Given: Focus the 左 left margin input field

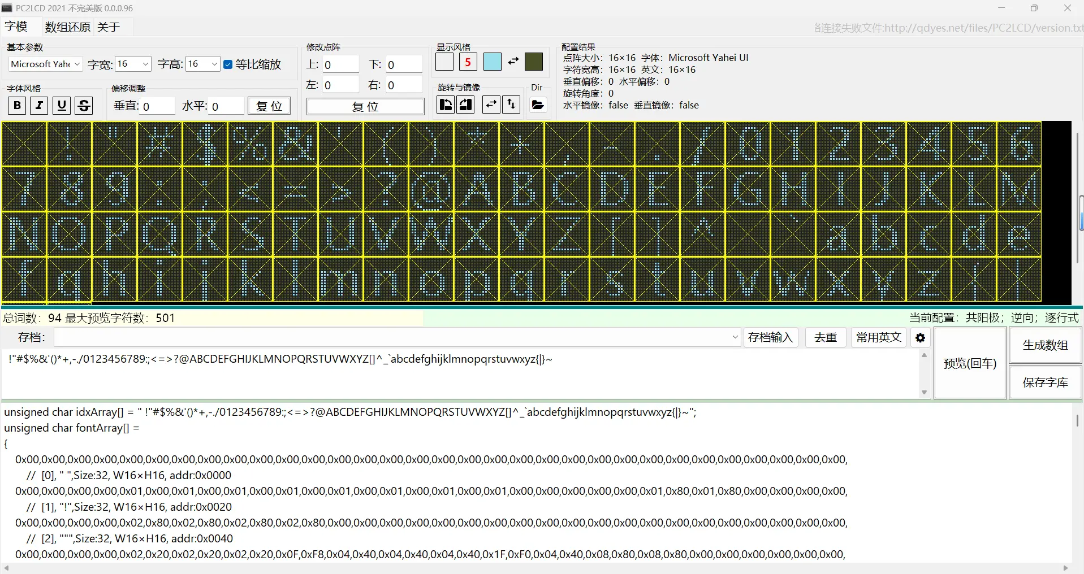Looking at the screenshot, I should click(x=340, y=85).
